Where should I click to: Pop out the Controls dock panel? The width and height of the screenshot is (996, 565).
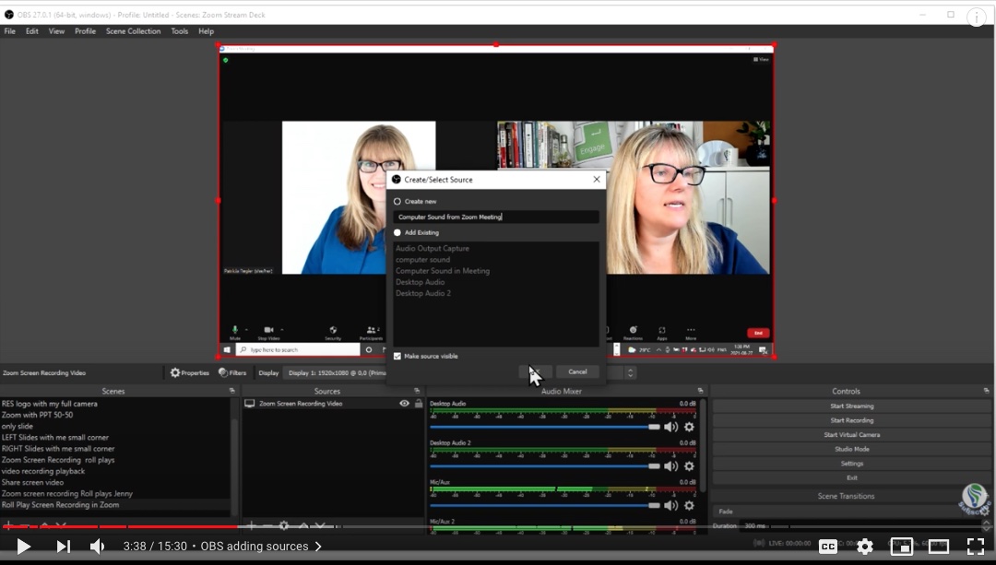coord(986,391)
